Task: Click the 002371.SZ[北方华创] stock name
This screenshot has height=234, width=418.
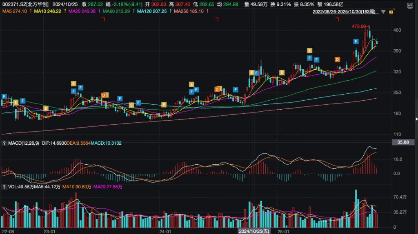Action: (24, 4)
